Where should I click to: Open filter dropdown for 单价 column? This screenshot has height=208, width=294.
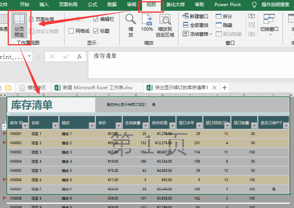[119, 125]
